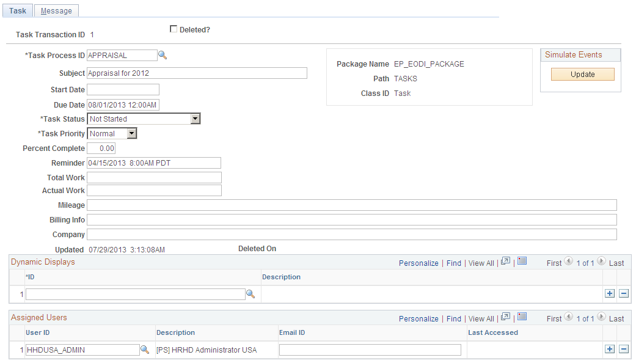Select the Task tab

coord(17,10)
